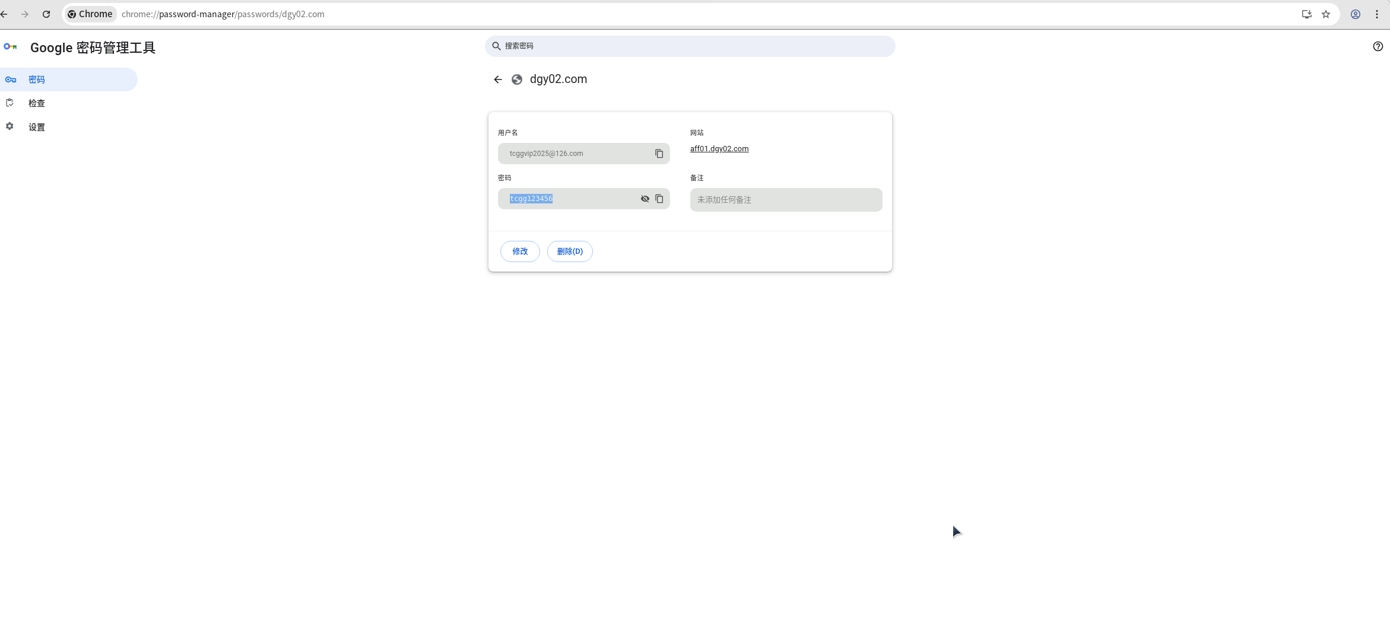This screenshot has width=1390, height=631.
Task: Copy the username tcggvip2025@126.com
Action: pyautogui.click(x=659, y=154)
